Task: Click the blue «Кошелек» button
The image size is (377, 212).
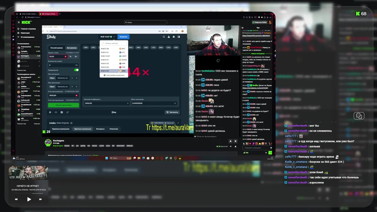Action: (x=123, y=37)
